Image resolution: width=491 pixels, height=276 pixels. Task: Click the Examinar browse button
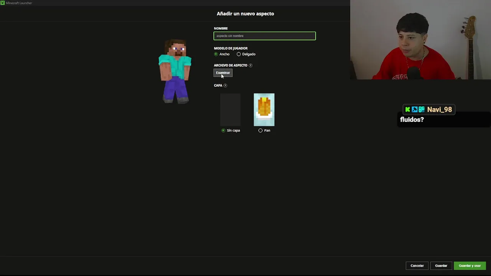click(x=223, y=73)
